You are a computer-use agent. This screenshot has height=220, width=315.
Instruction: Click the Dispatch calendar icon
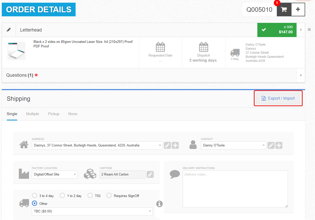click(x=203, y=47)
